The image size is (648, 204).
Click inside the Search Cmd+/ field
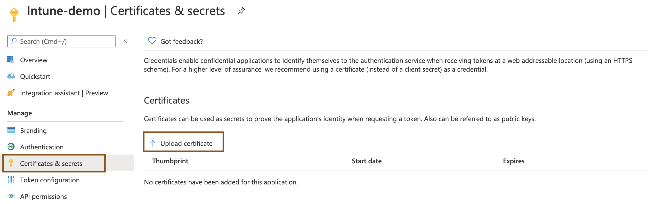[61, 41]
